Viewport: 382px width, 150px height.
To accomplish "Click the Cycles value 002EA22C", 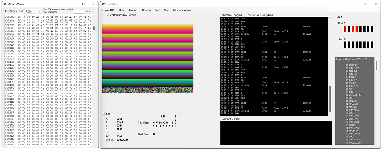I will (122, 140).
